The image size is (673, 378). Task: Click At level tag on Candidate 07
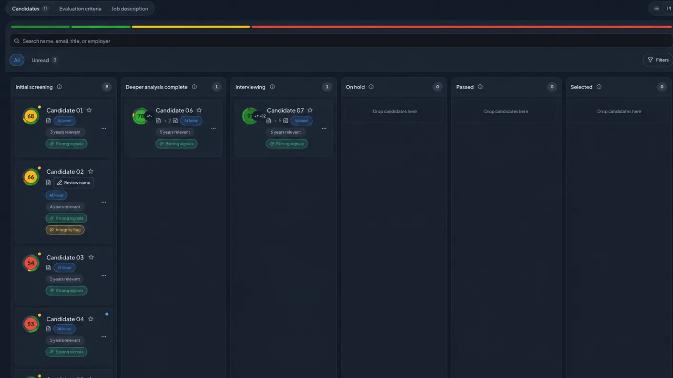pyautogui.click(x=301, y=120)
